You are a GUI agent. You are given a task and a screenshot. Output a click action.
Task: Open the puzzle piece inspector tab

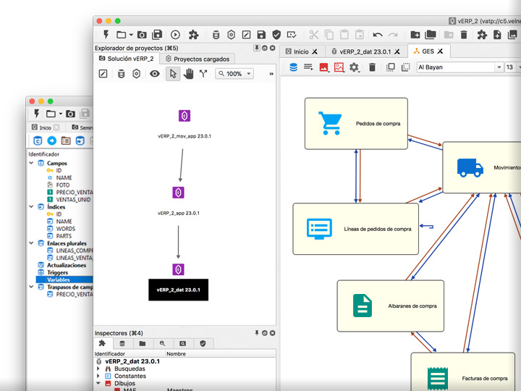pos(102,343)
